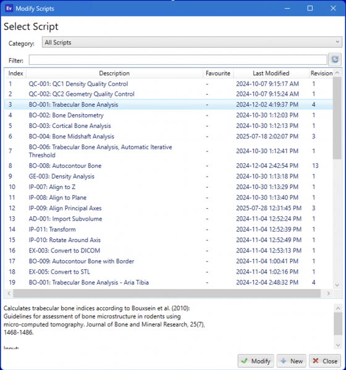Click the date 2024-12-04 2:42:54 PM cell
The width and height of the screenshot is (346, 370).
pyautogui.click(x=267, y=166)
